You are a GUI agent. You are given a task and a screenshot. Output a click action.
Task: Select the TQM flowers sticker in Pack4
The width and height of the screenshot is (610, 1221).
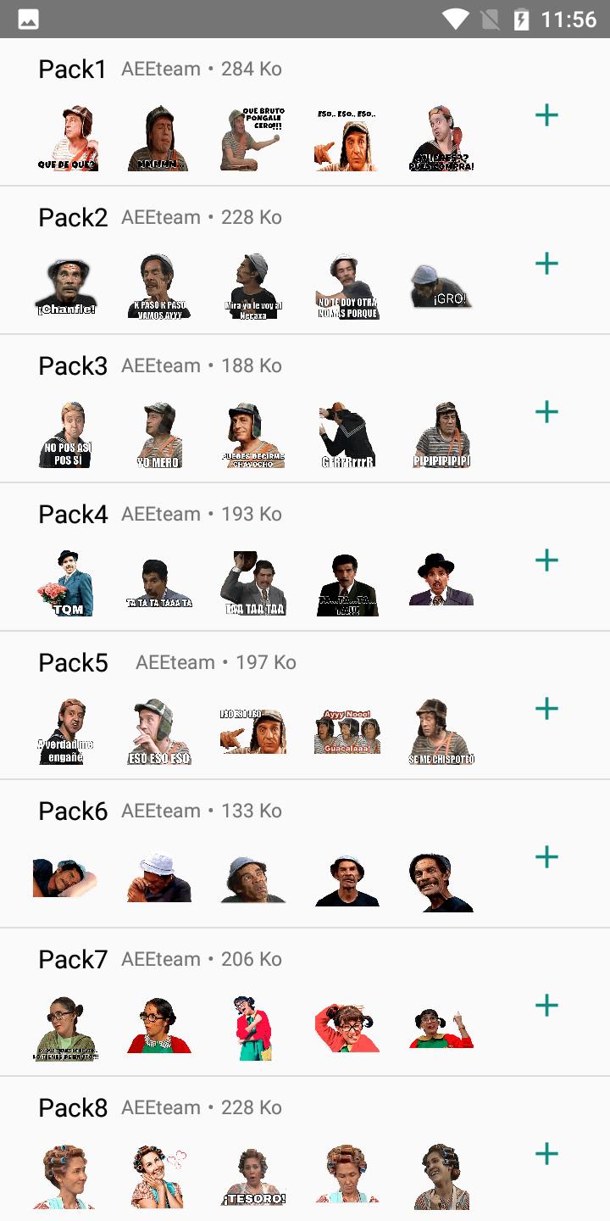(x=66, y=583)
